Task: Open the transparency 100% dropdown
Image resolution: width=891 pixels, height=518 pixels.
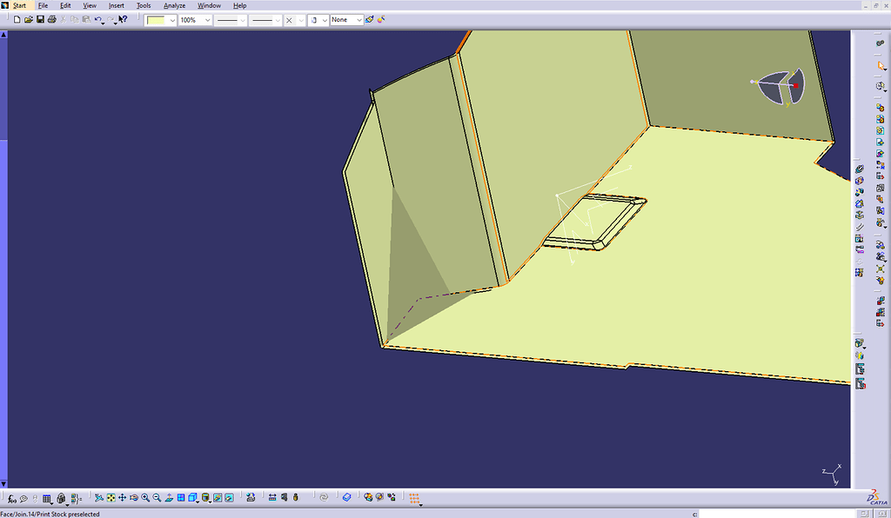Action: (206, 19)
